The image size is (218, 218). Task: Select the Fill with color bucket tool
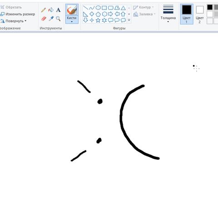[x=51, y=10]
